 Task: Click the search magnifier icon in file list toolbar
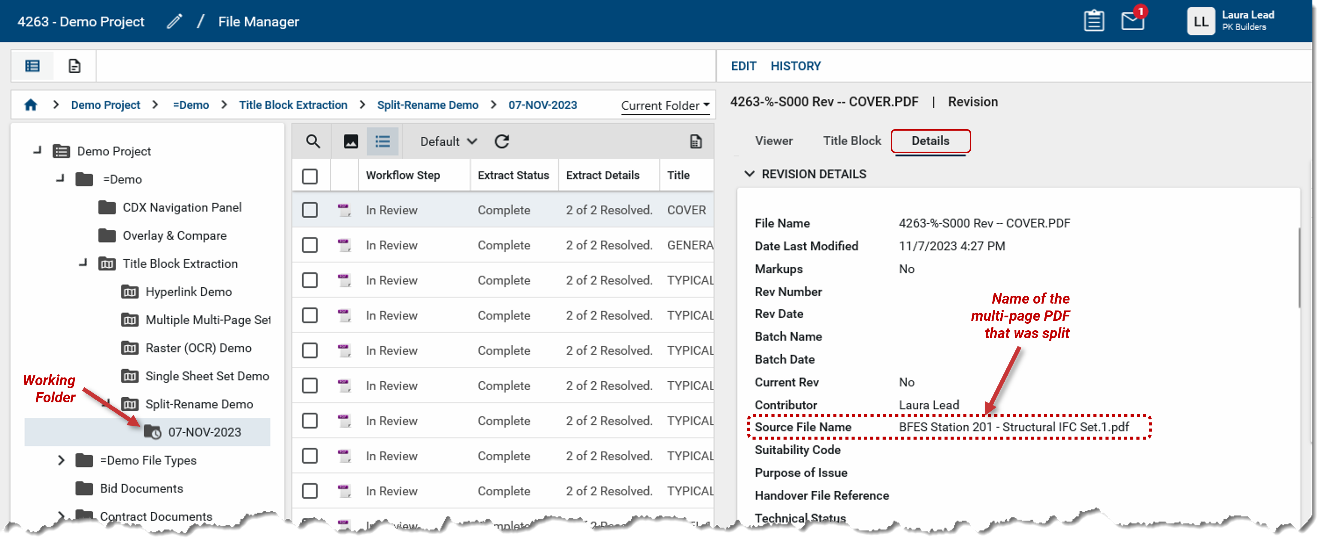click(x=313, y=142)
